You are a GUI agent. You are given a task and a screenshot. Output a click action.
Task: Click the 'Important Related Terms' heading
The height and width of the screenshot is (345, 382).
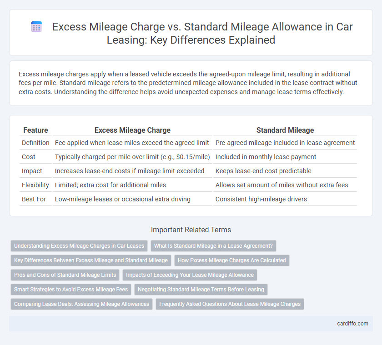point(191,230)
